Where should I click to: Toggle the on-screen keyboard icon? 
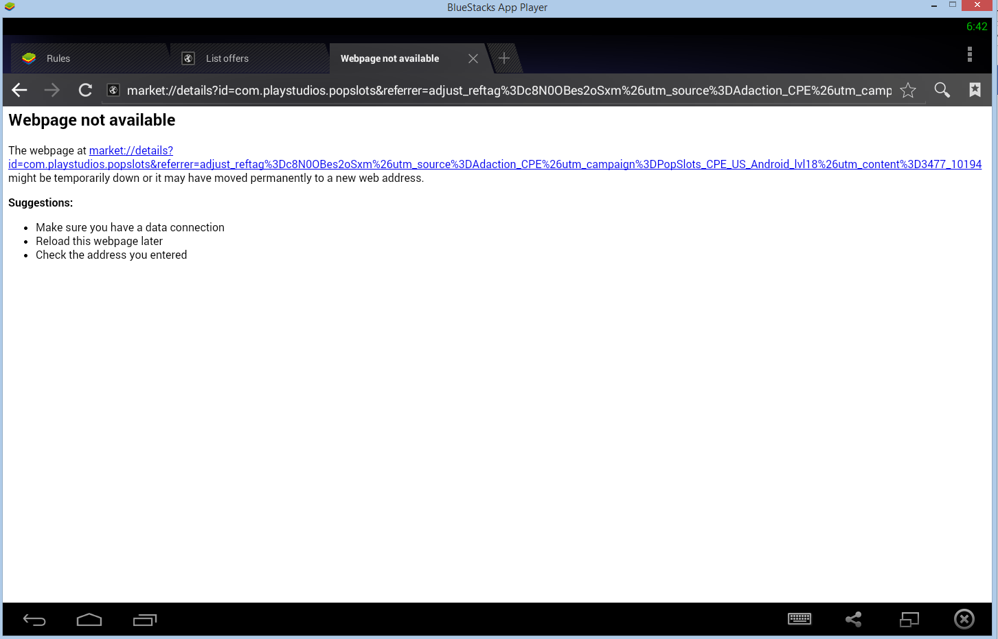799,619
